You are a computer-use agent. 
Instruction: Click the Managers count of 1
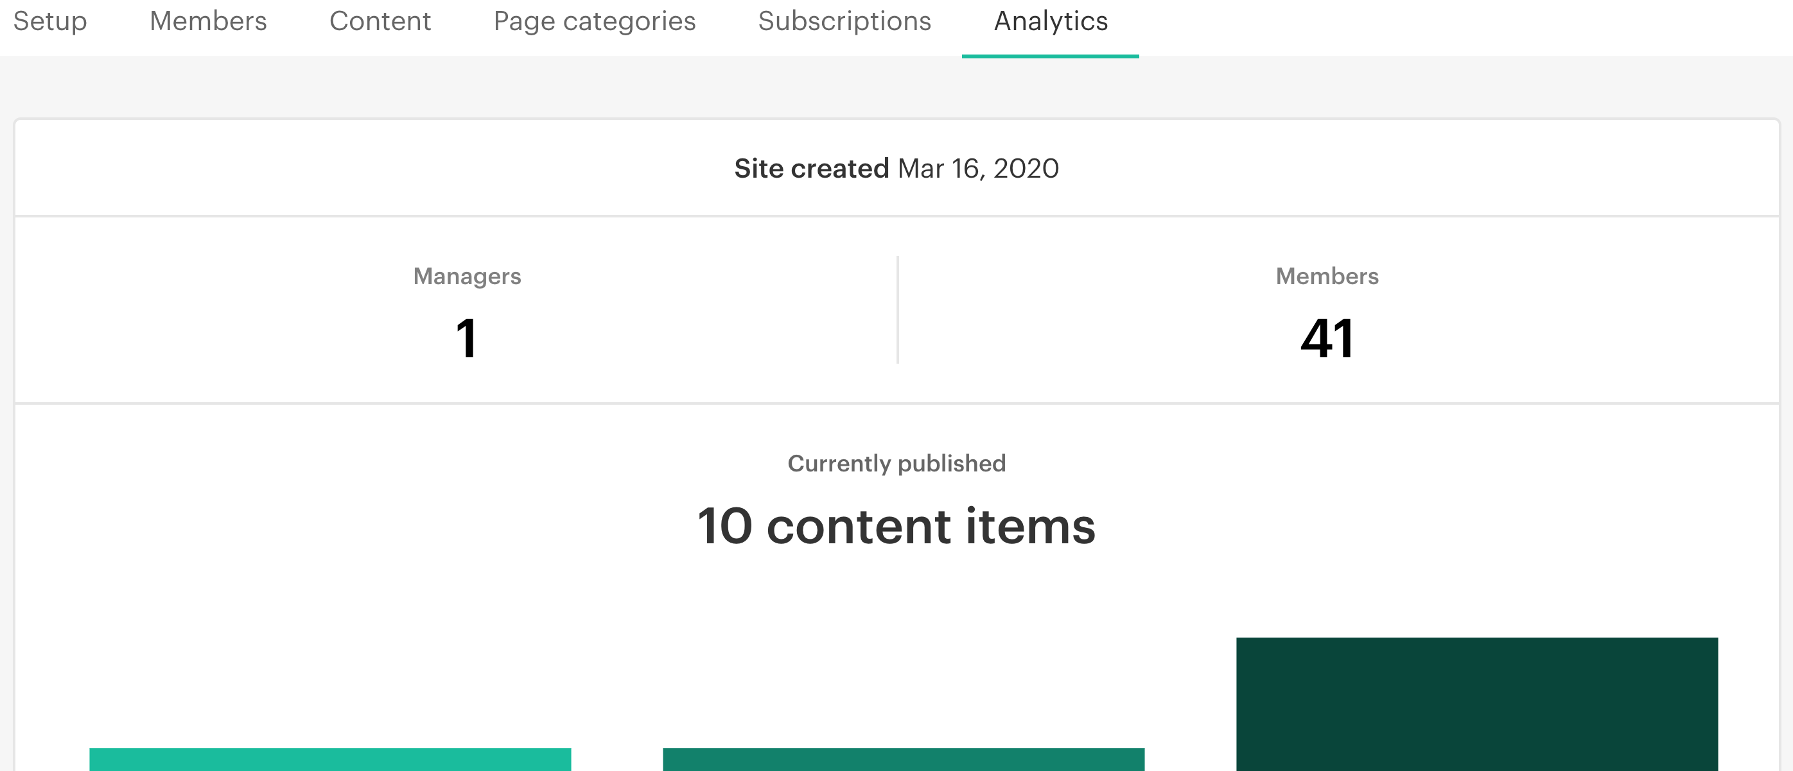tap(466, 339)
